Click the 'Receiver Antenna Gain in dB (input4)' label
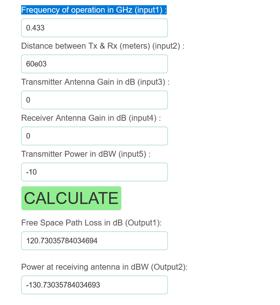 tap(91, 118)
